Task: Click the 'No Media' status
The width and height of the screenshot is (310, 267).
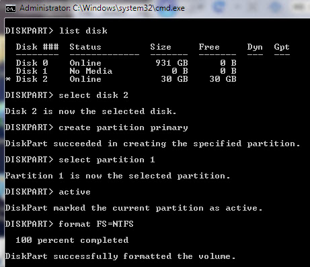Action: point(91,71)
